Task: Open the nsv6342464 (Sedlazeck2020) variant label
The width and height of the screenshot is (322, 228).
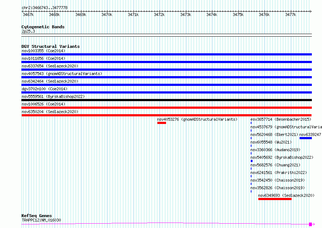Action: pos(50,81)
